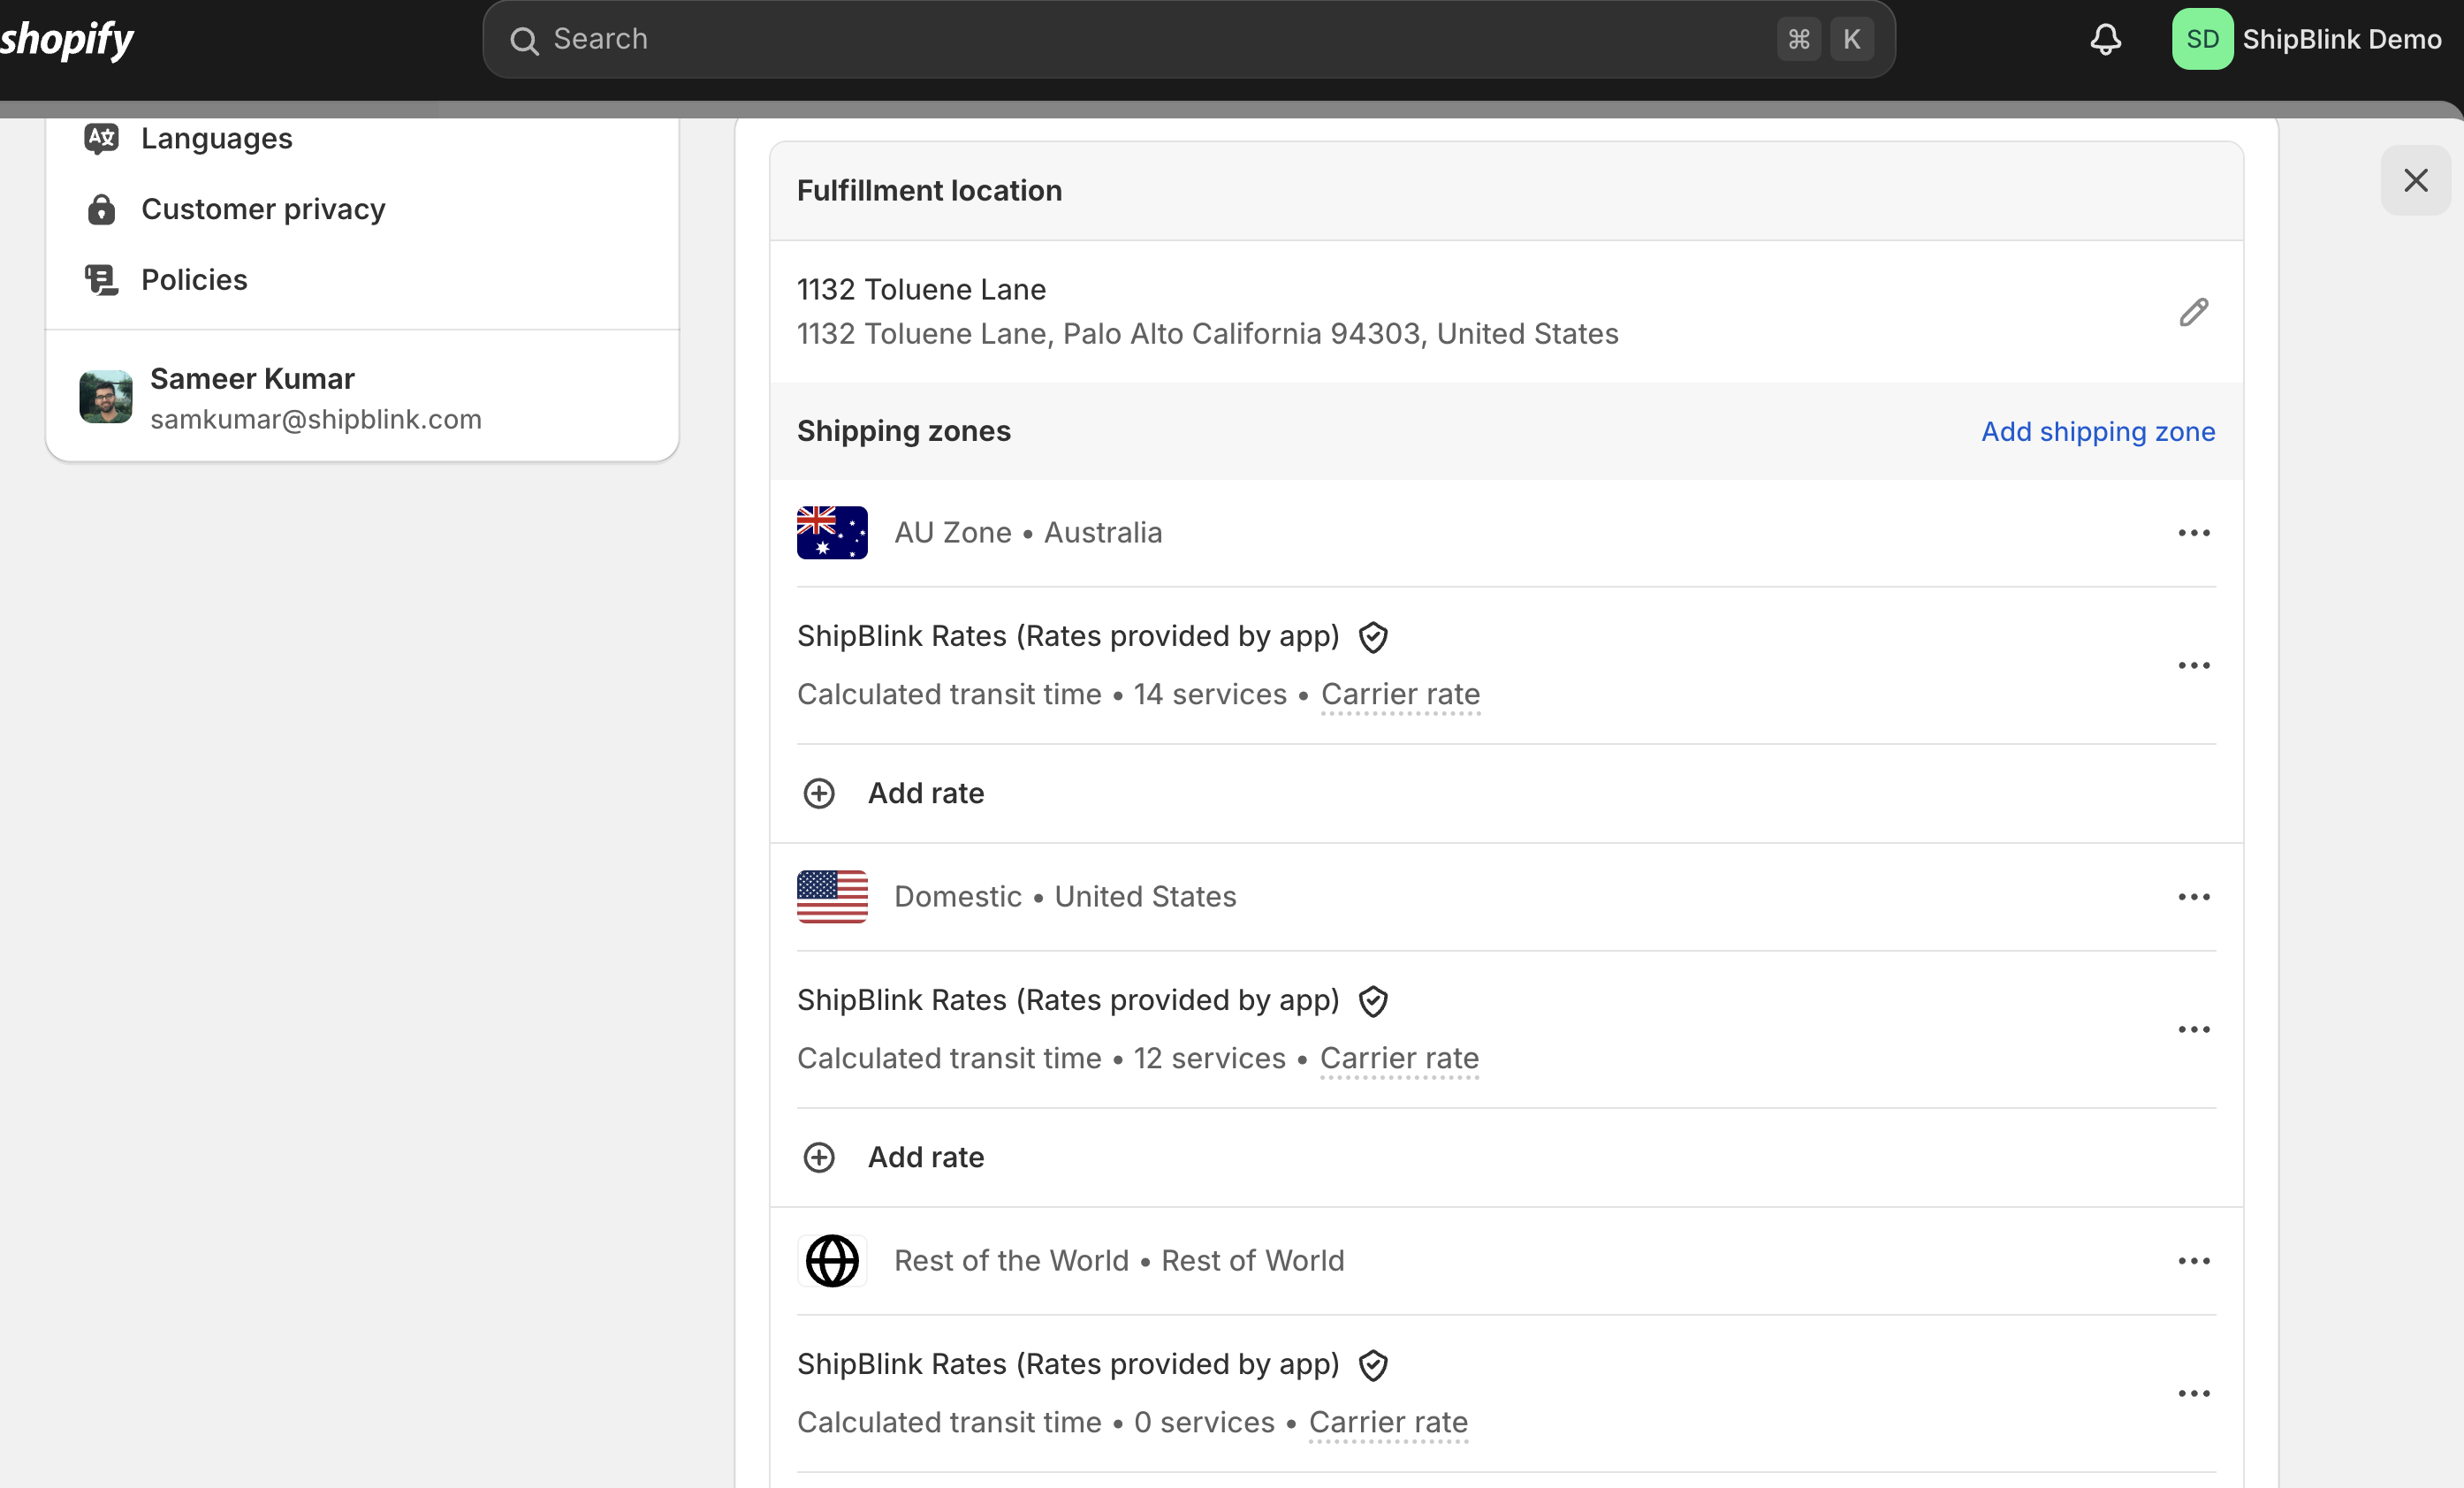
Task: Edit fulfillment location with pencil icon
Action: pyautogui.click(x=2193, y=312)
